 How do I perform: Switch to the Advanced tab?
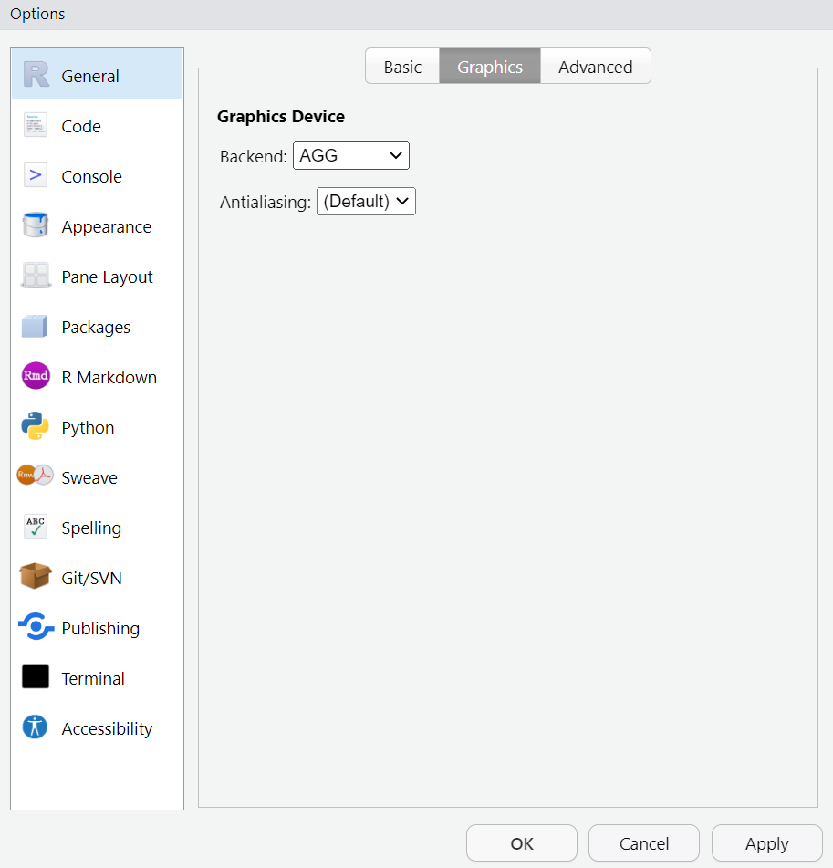[x=595, y=67]
